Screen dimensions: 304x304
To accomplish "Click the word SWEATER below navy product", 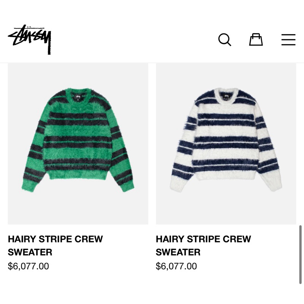I will [x=178, y=252].
